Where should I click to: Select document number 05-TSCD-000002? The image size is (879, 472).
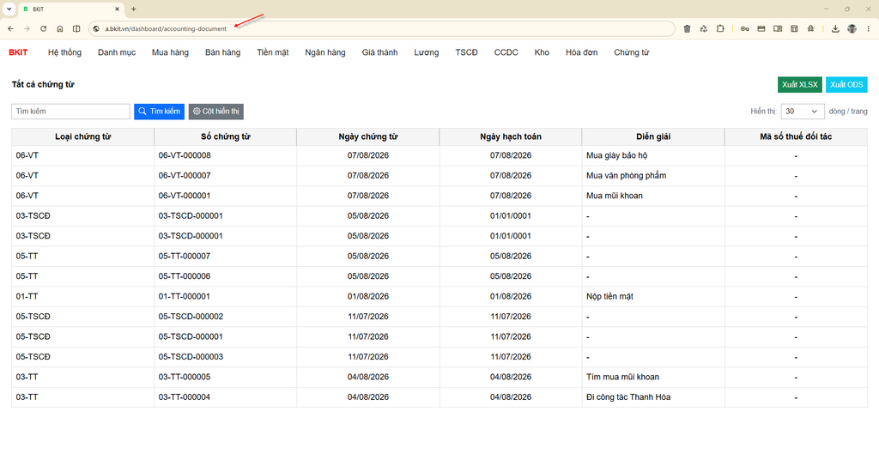click(x=191, y=316)
